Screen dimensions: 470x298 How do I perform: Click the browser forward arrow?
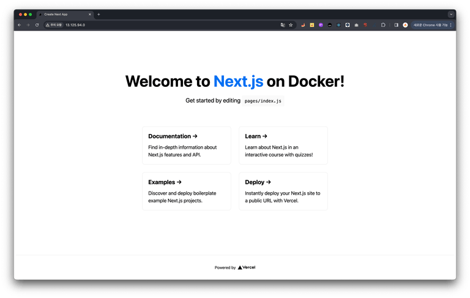28,25
